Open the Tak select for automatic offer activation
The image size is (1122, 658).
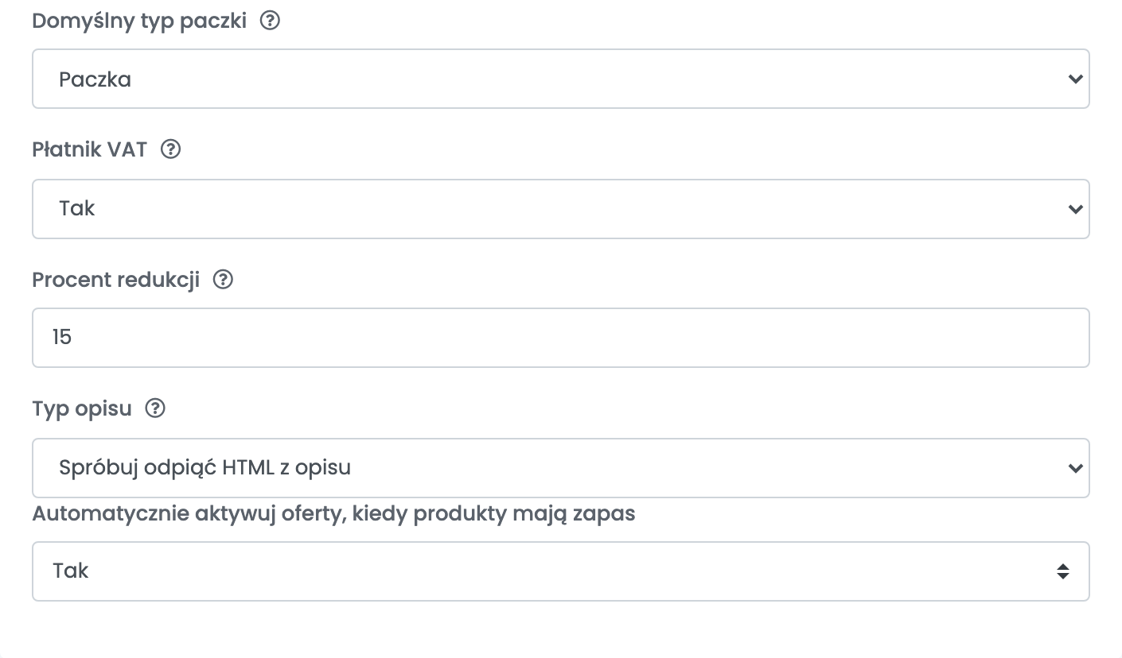coord(561,571)
